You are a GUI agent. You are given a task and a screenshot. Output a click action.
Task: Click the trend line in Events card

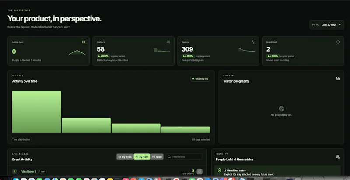[247, 50]
